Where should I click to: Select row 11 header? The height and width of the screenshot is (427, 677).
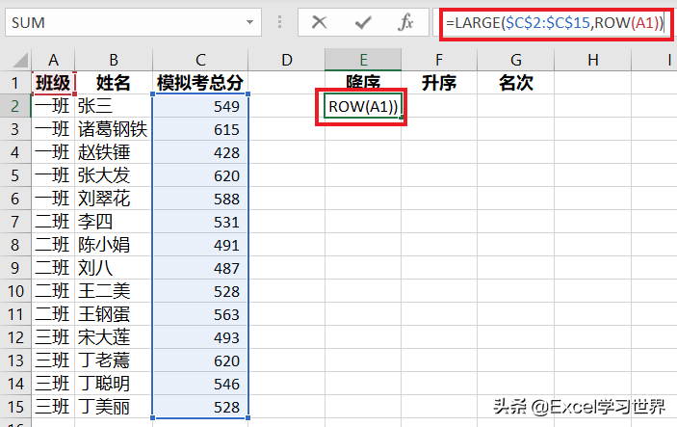coord(15,314)
